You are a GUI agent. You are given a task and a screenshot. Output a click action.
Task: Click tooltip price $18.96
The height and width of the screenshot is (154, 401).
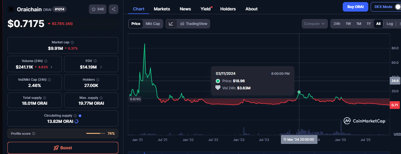(239, 81)
